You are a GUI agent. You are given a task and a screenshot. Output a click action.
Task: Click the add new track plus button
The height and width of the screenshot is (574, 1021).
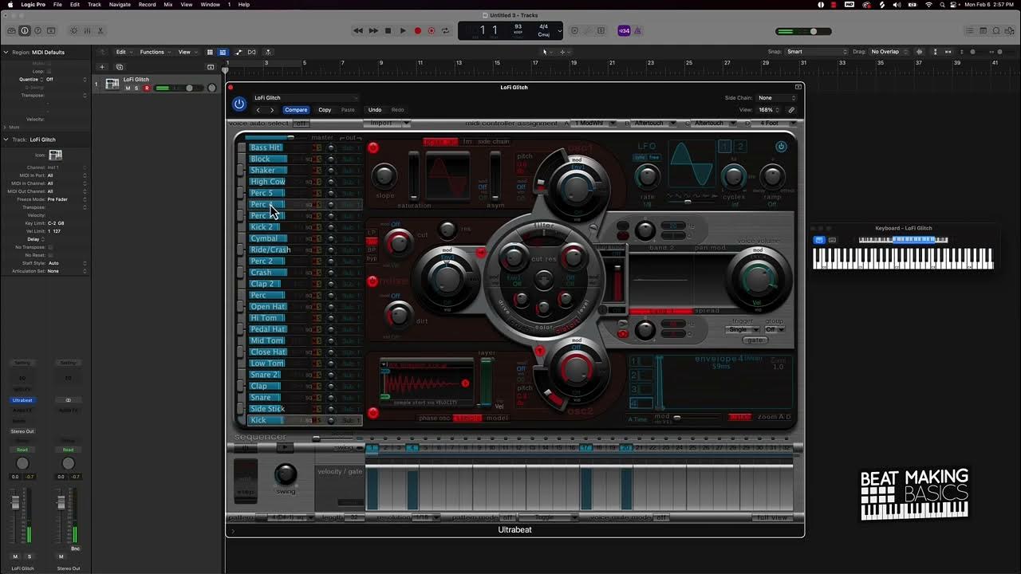pyautogui.click(x=101, y=67)
